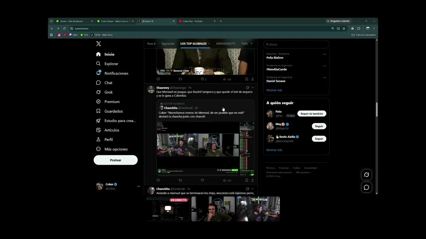This screenshot has height=239, width=426.
Task: Open Artículos from the sidebar
Action: click(107, 130)
